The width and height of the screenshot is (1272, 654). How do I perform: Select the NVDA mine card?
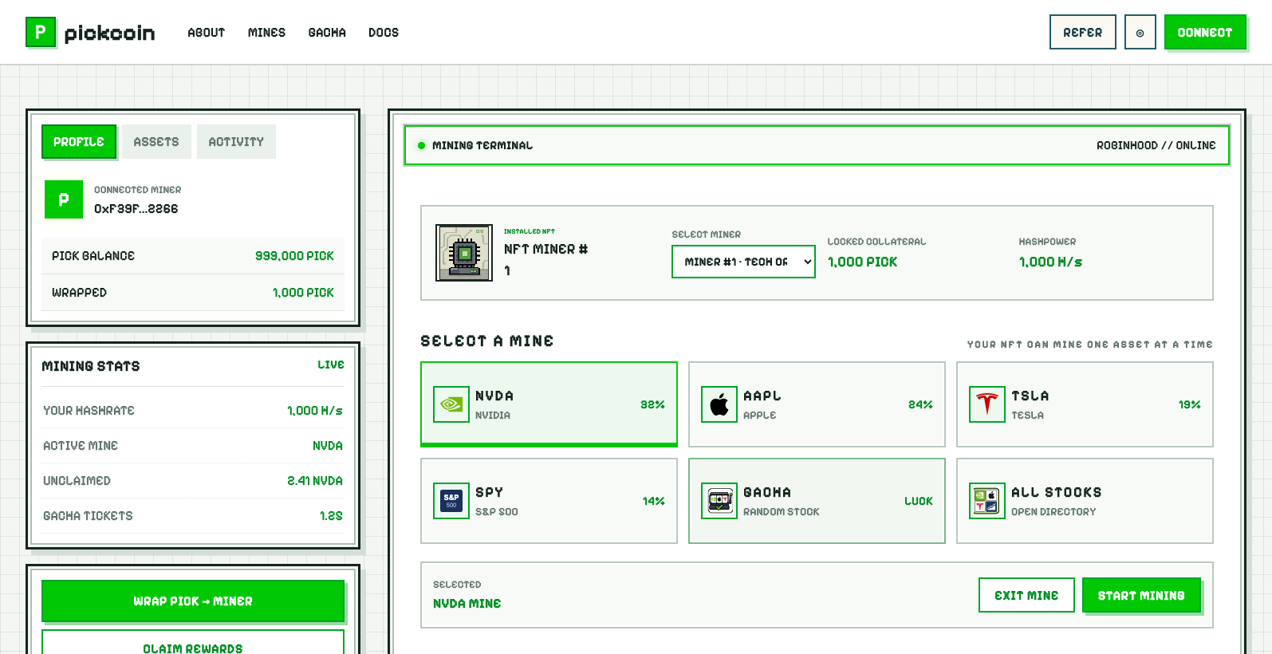pos(549,404)
